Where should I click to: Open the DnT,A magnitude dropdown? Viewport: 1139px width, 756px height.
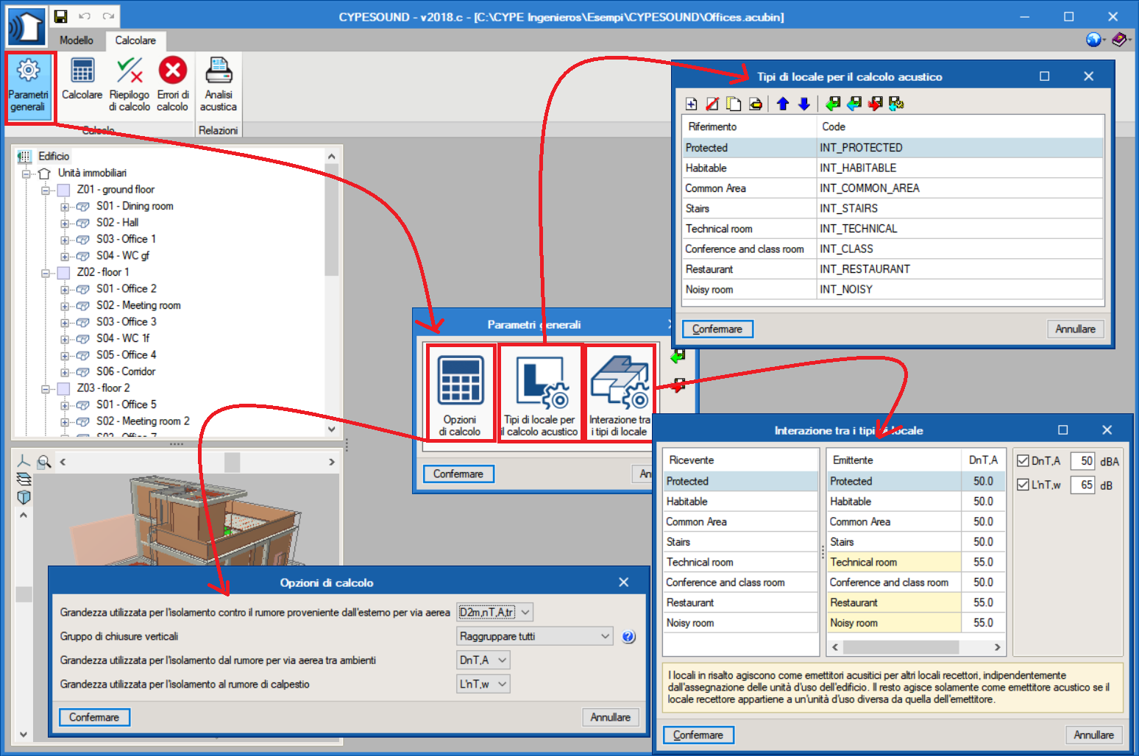483,660
